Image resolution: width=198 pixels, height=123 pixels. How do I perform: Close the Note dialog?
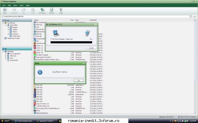[x=84, y=63]
